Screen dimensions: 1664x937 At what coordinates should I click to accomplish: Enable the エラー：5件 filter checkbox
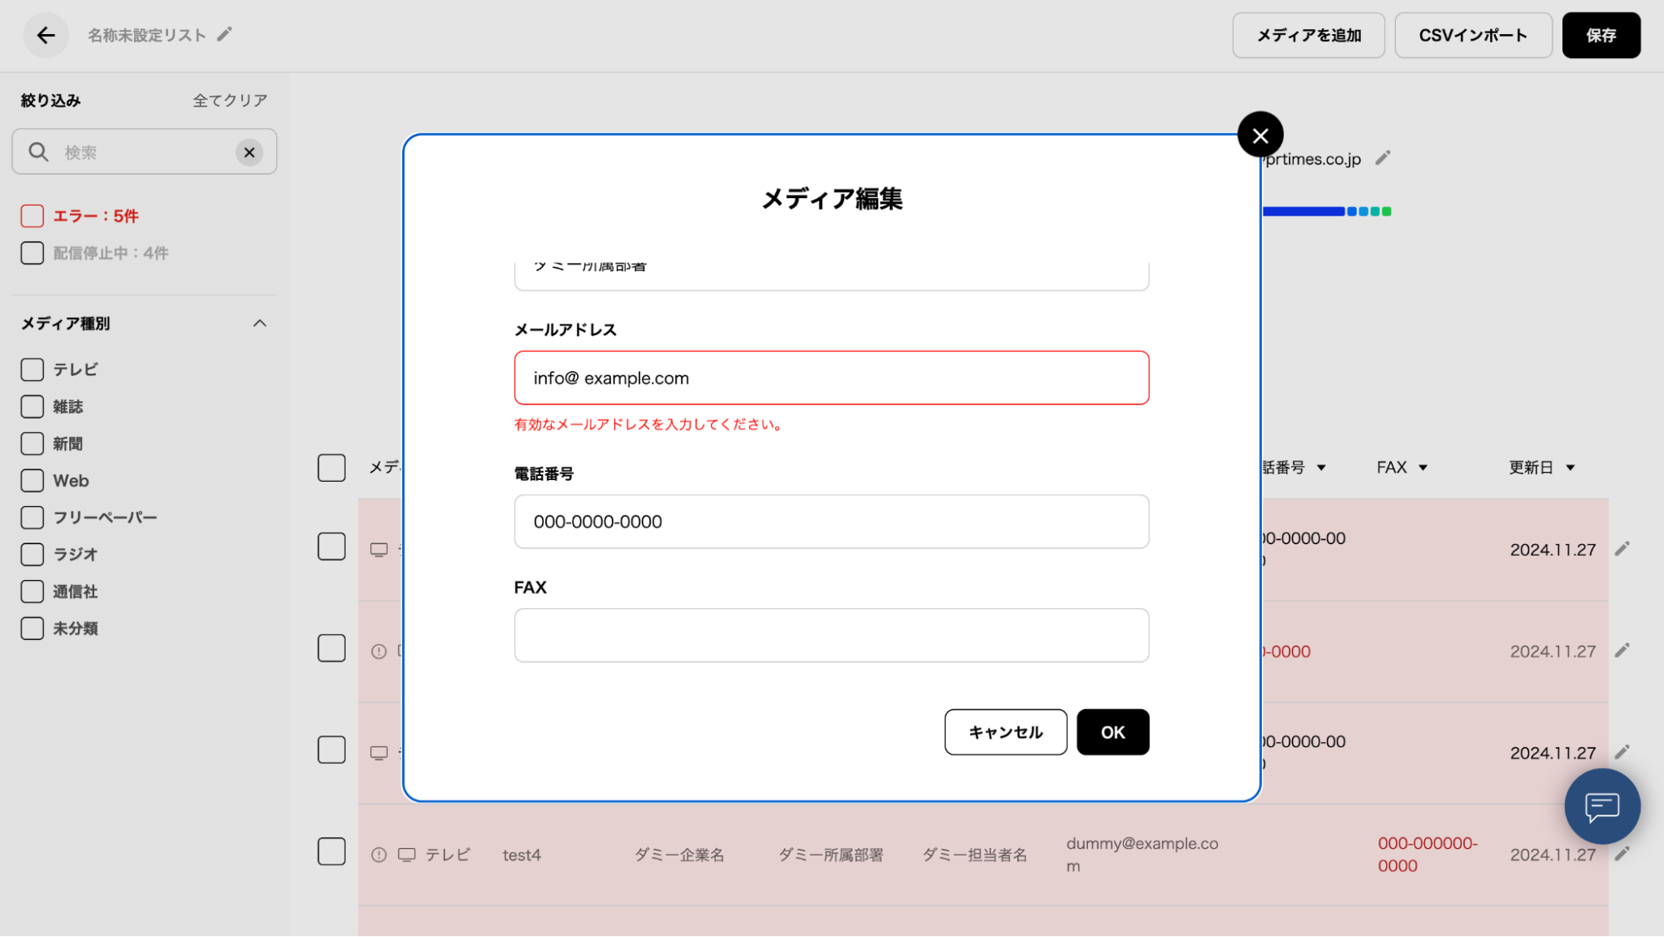point(32,216)
